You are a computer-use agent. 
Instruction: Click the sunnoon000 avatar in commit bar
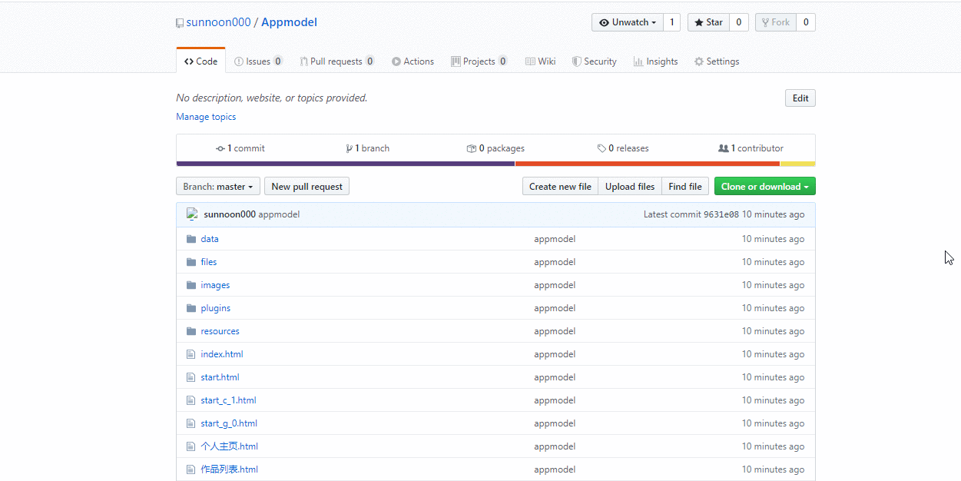[192, 214]
